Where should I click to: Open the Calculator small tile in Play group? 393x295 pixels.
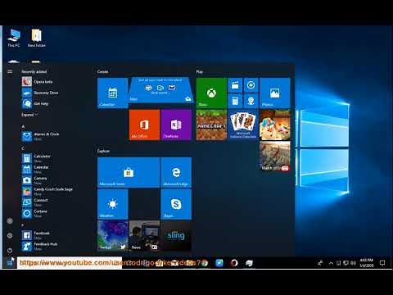[x=235, y=101]
